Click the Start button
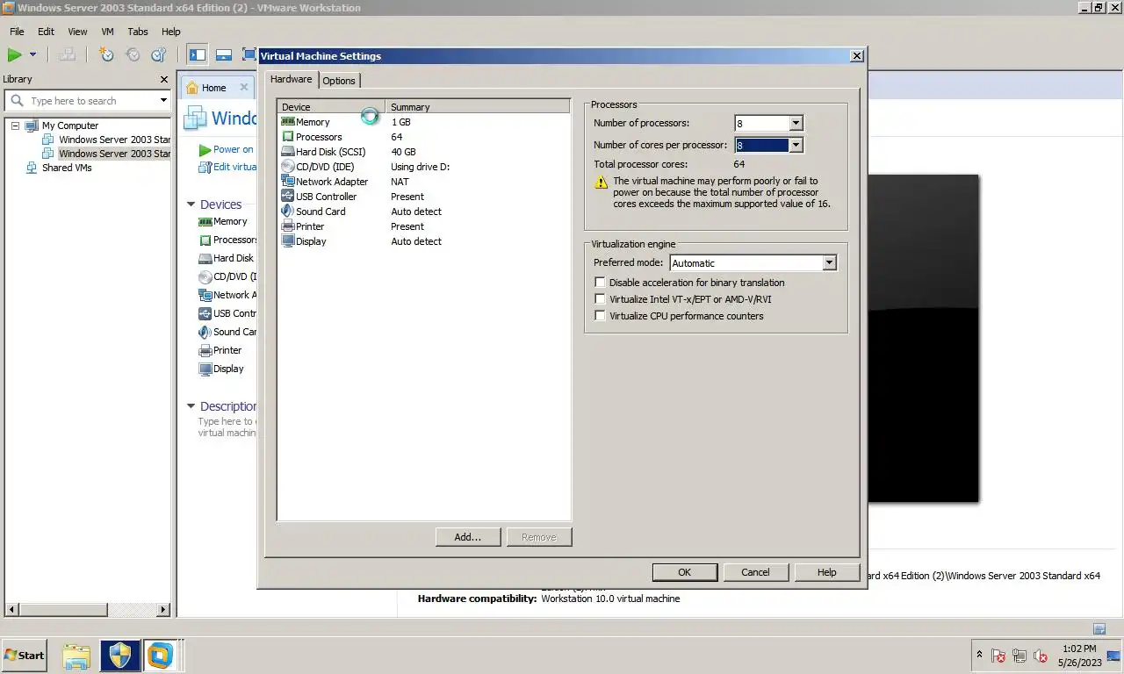 click(24, 655)
